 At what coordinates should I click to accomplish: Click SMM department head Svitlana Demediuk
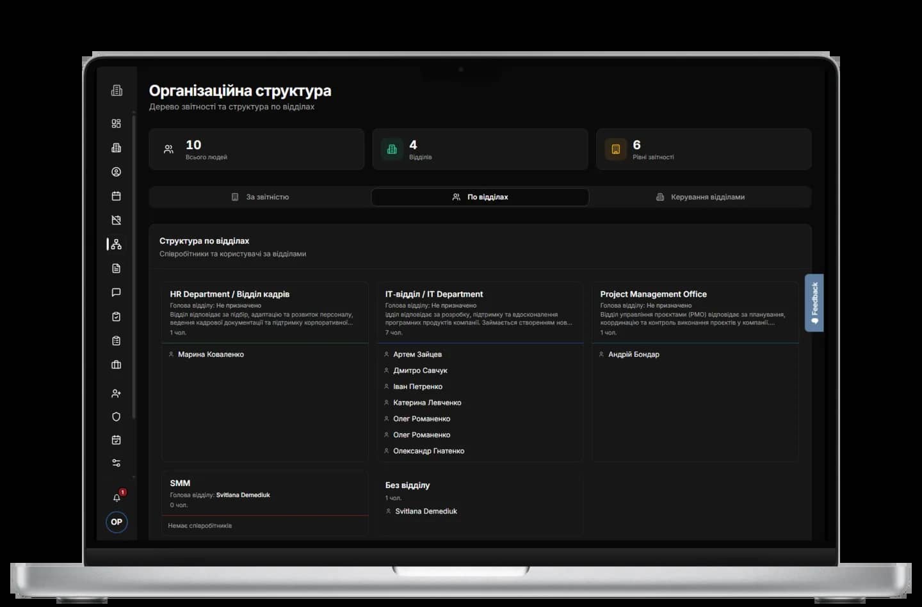coord(243,495)
